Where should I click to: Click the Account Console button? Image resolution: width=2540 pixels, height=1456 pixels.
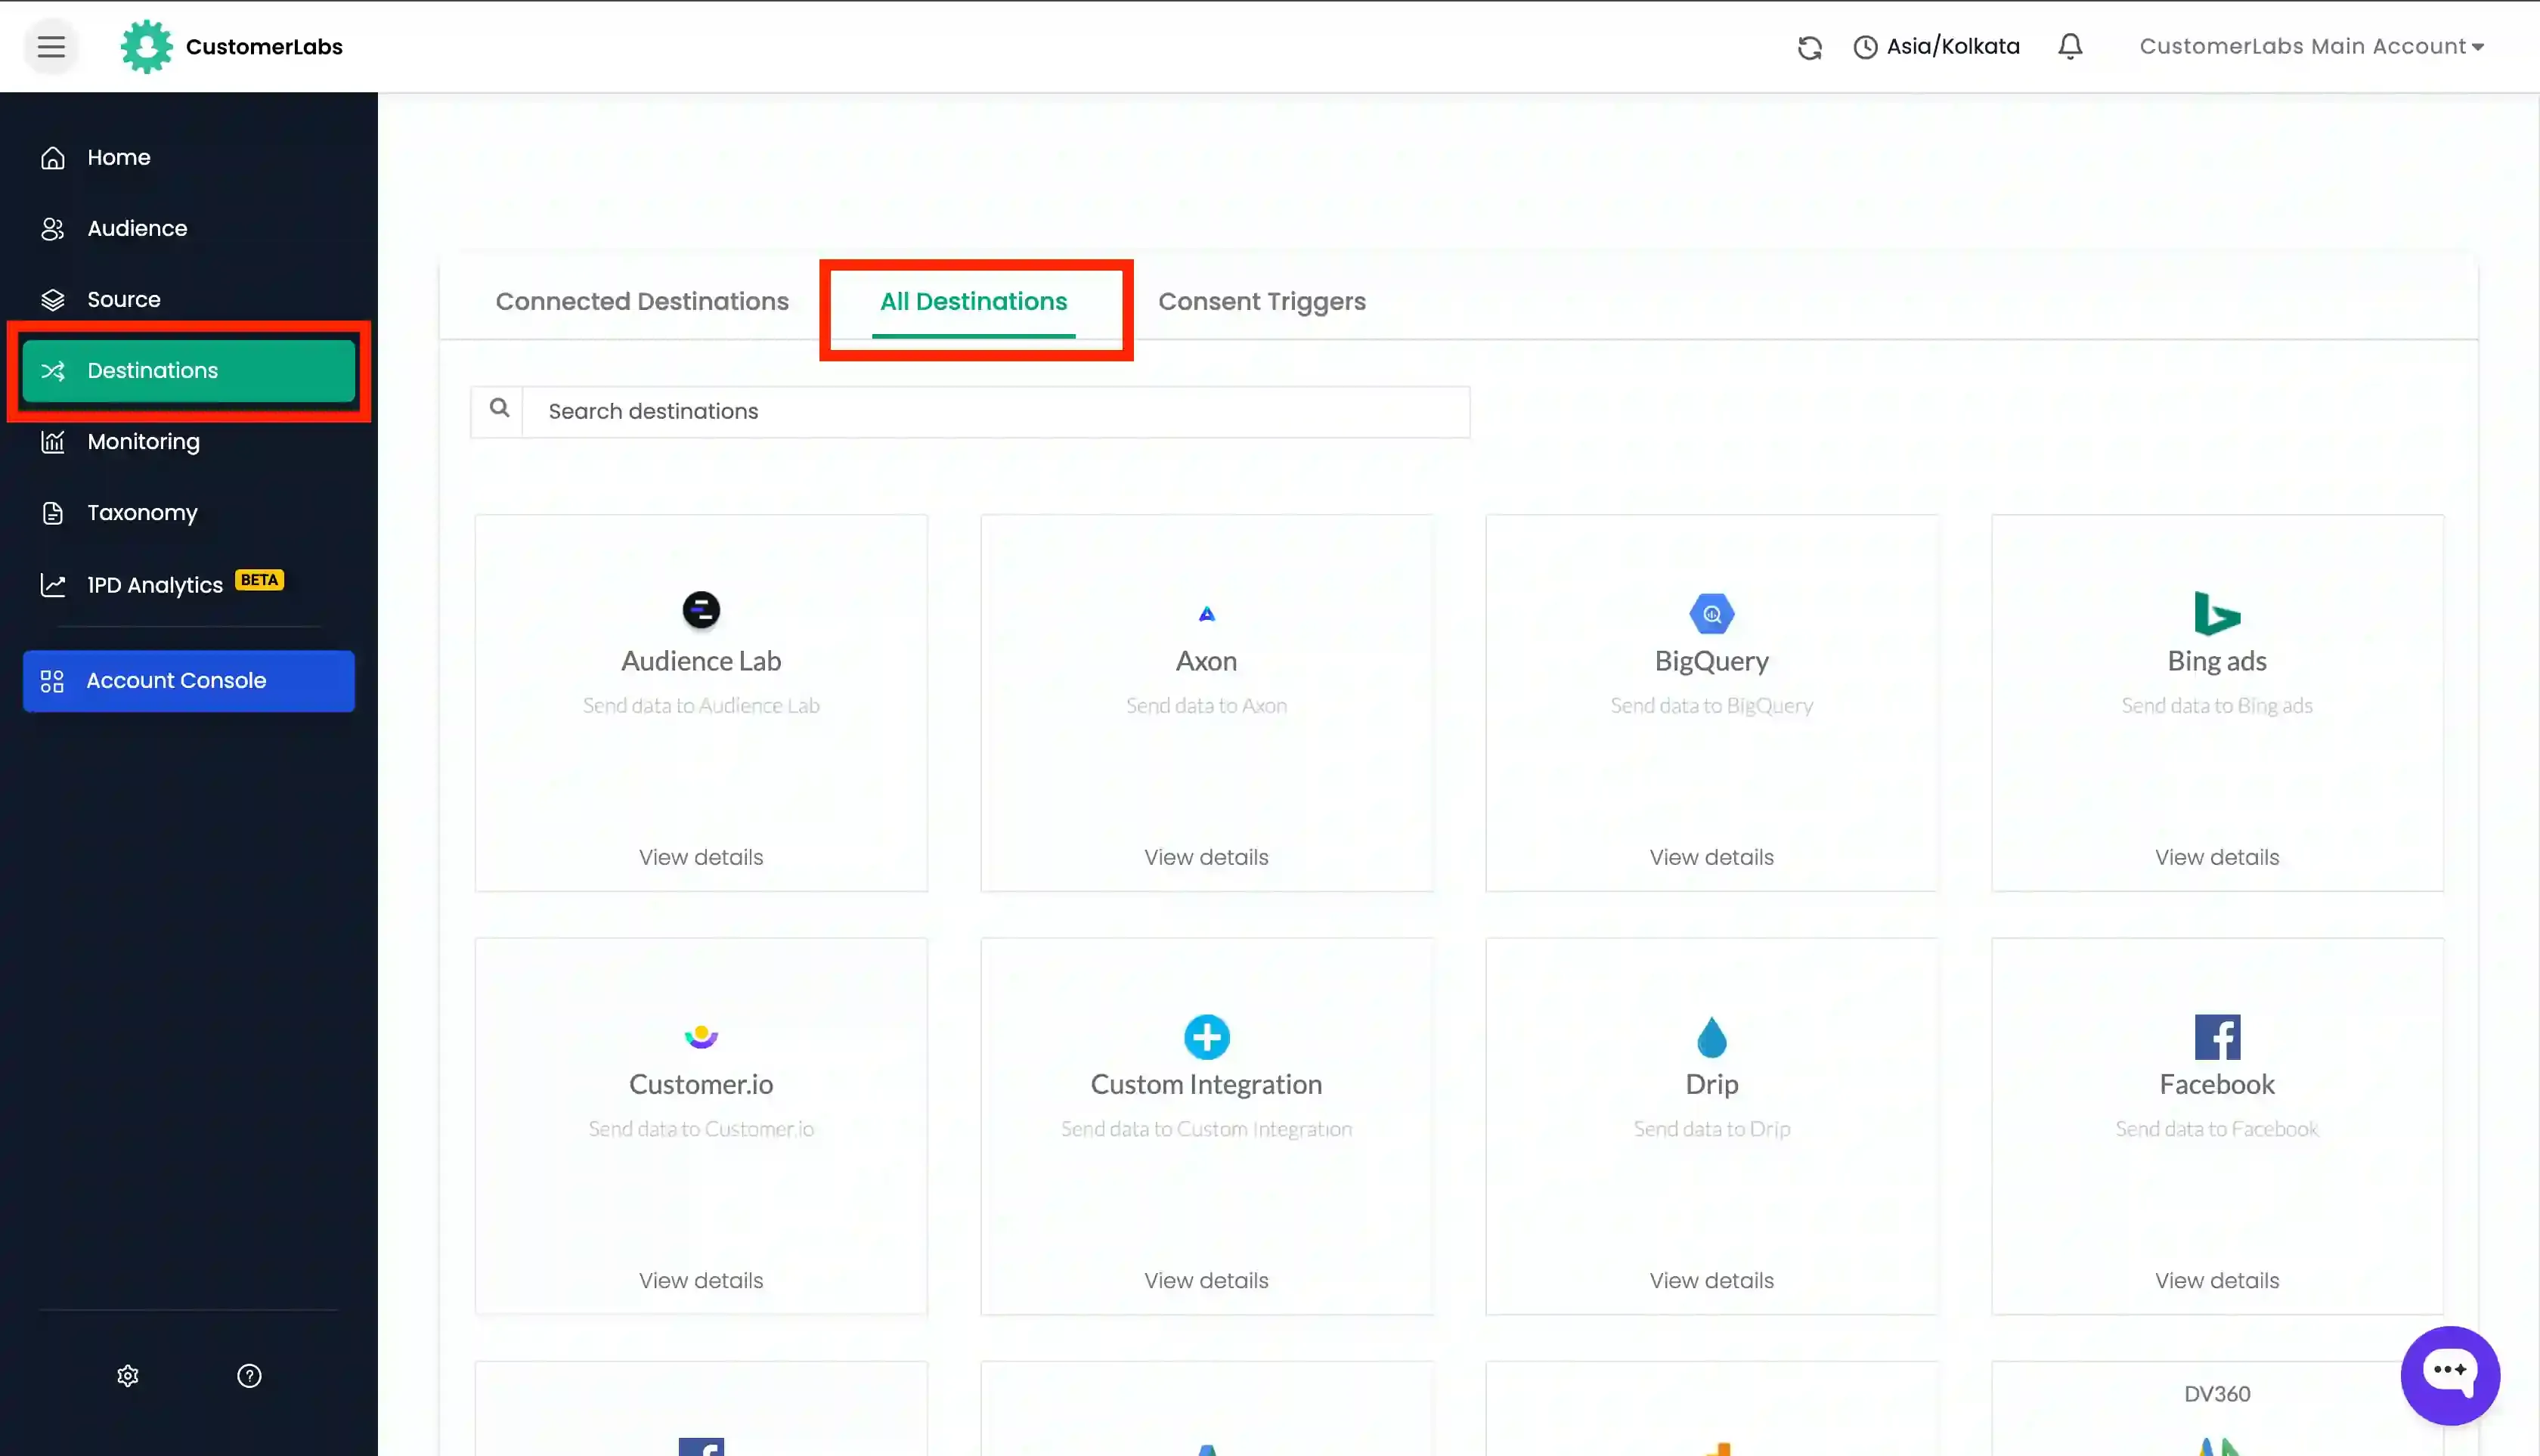tap(189, 681)
